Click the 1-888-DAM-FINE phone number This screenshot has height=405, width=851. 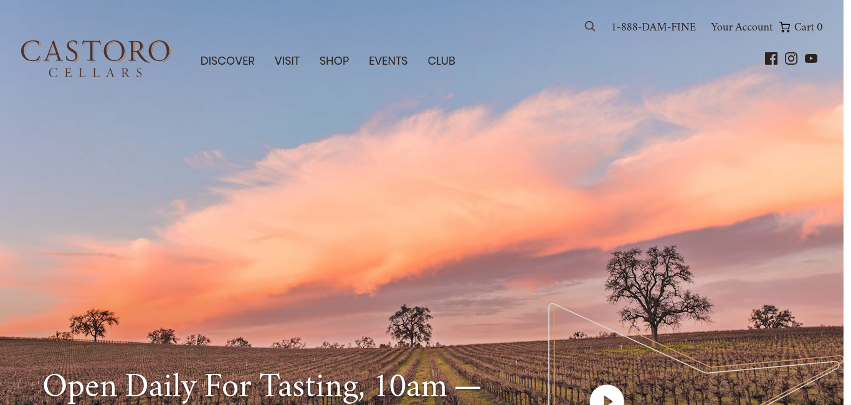pos(654,27)
